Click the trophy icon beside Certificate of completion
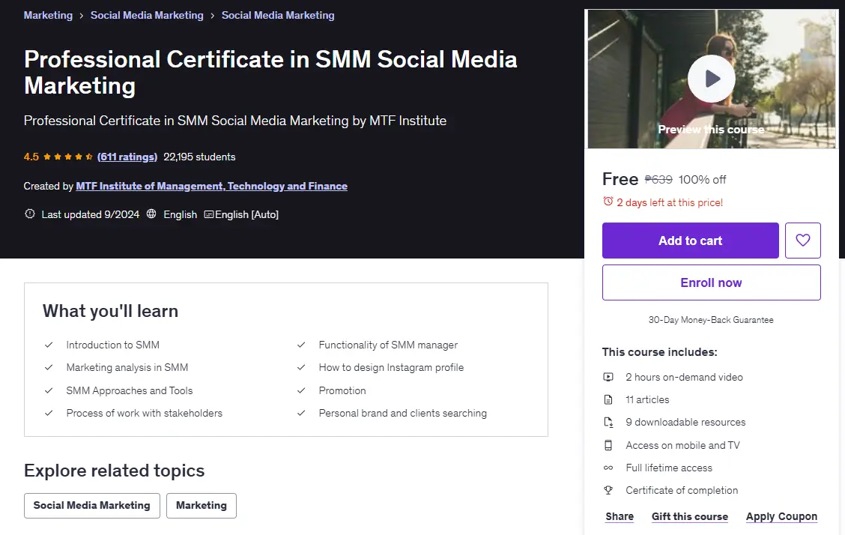This screenshot has width=845, height=535. tap(608, 490)
